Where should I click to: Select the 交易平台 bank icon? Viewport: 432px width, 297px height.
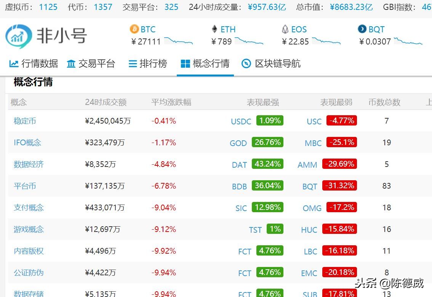(x=71, y=64)
